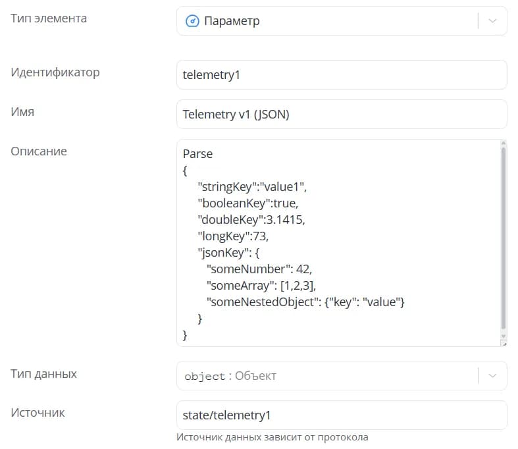Click the Описание label
518x449 pixels.
pyautogui.click(x=39, y=151)
